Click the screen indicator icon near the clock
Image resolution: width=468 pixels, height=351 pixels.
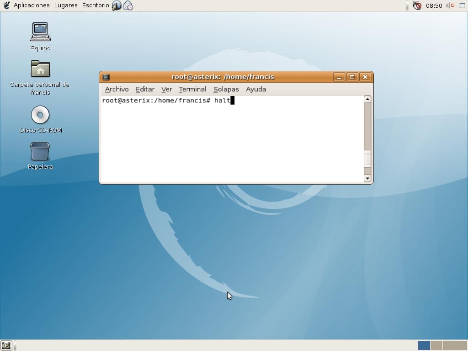[462, 5]
